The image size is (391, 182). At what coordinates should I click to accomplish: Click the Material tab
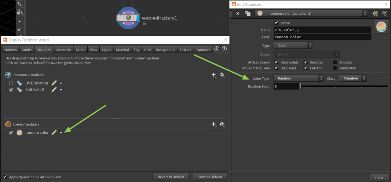point(122,50)
